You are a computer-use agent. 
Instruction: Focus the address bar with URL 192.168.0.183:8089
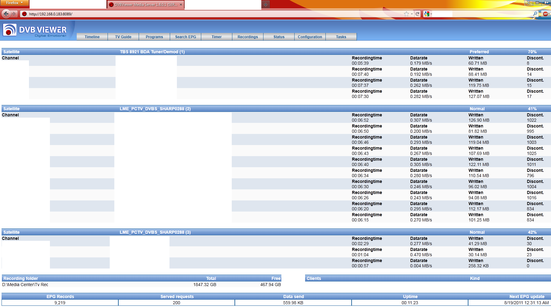click(x=213, y=14)
